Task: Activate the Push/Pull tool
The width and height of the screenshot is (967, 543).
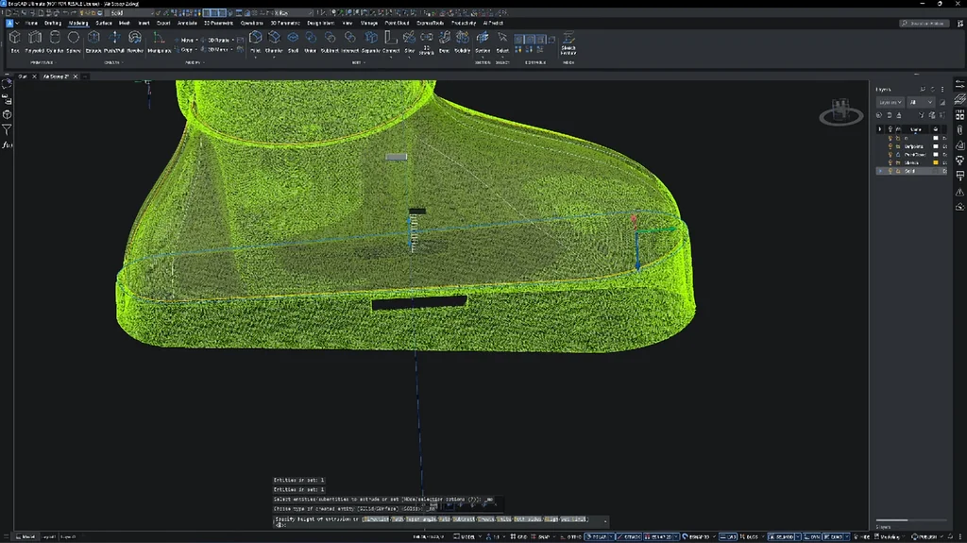Action: (114, 42)
